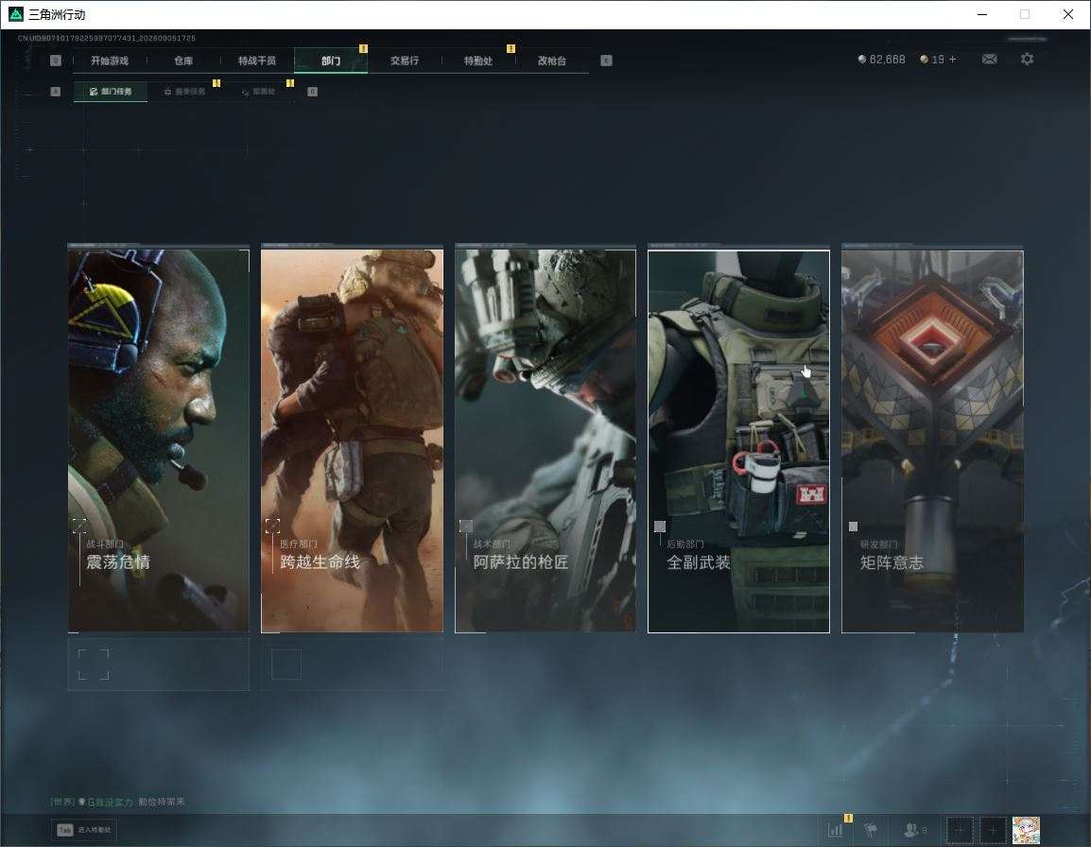
Task: Open the 震荡危情 combat department card
Action: (159, 441)
